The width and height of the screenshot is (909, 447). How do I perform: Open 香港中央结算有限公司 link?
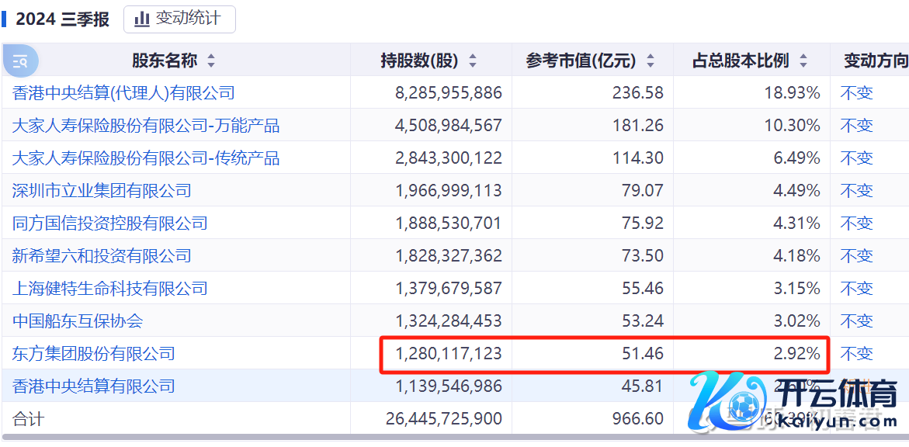[x=94, y=386]
